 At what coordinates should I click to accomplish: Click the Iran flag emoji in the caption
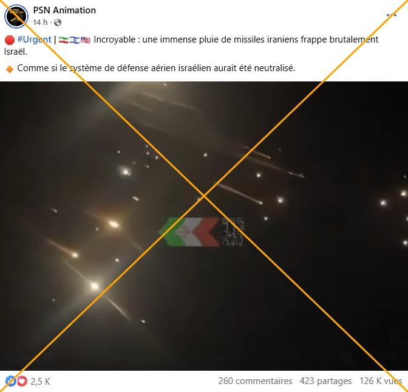(x=64, y=40)
